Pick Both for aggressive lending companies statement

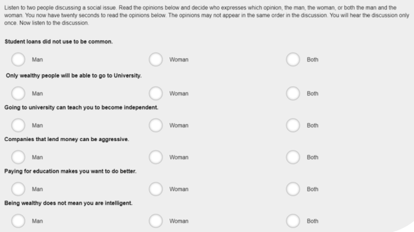click(x=293, y=157)
